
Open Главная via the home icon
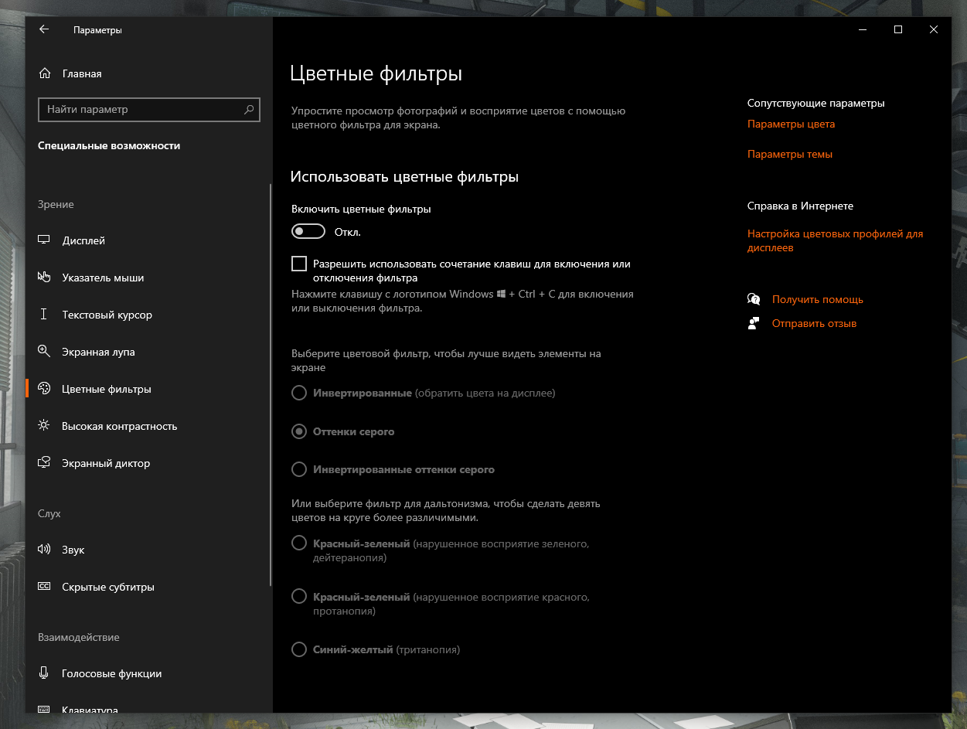pos(44,73)
